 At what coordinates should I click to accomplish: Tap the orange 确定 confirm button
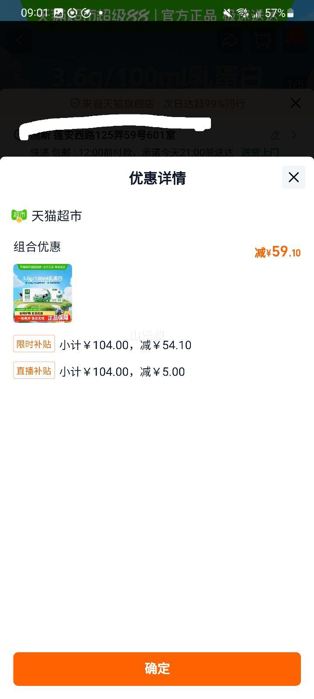pos(157,668)
